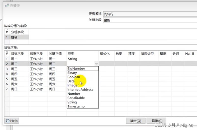Pick Number from the type list
This screenshot has height=130, width=197.
(83, 94)
